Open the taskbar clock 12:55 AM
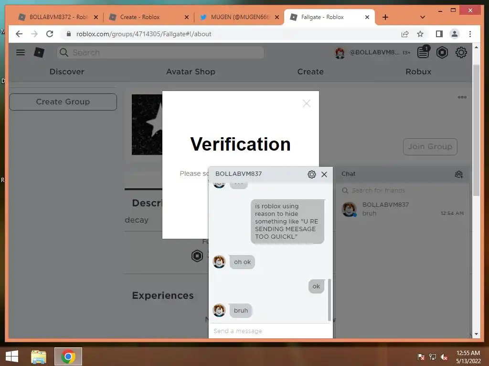The height and width of the screenshot is (366, 489). [x=468, y=353]
